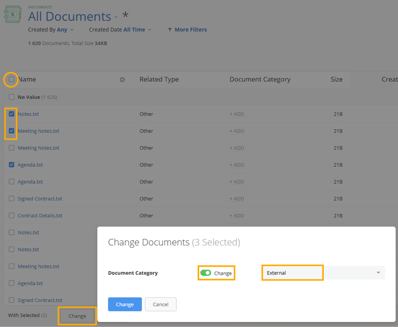Click the "21B" size for Contract Details.txt

coord(338,216)
